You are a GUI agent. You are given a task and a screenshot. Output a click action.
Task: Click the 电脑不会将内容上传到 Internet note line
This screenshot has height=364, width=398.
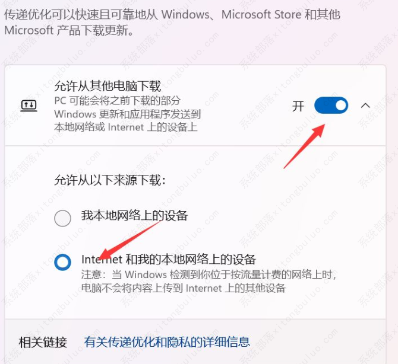tap(184, 288)
